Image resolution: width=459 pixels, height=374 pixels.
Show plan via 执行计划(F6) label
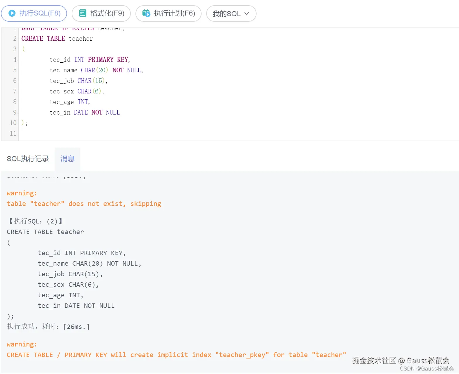pos(174,13)
